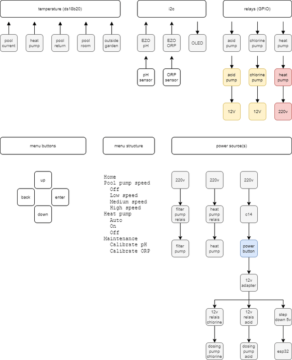Click the gray acid pump relay box
Screen dimensions: 292x360
click(x=232, y=43)
